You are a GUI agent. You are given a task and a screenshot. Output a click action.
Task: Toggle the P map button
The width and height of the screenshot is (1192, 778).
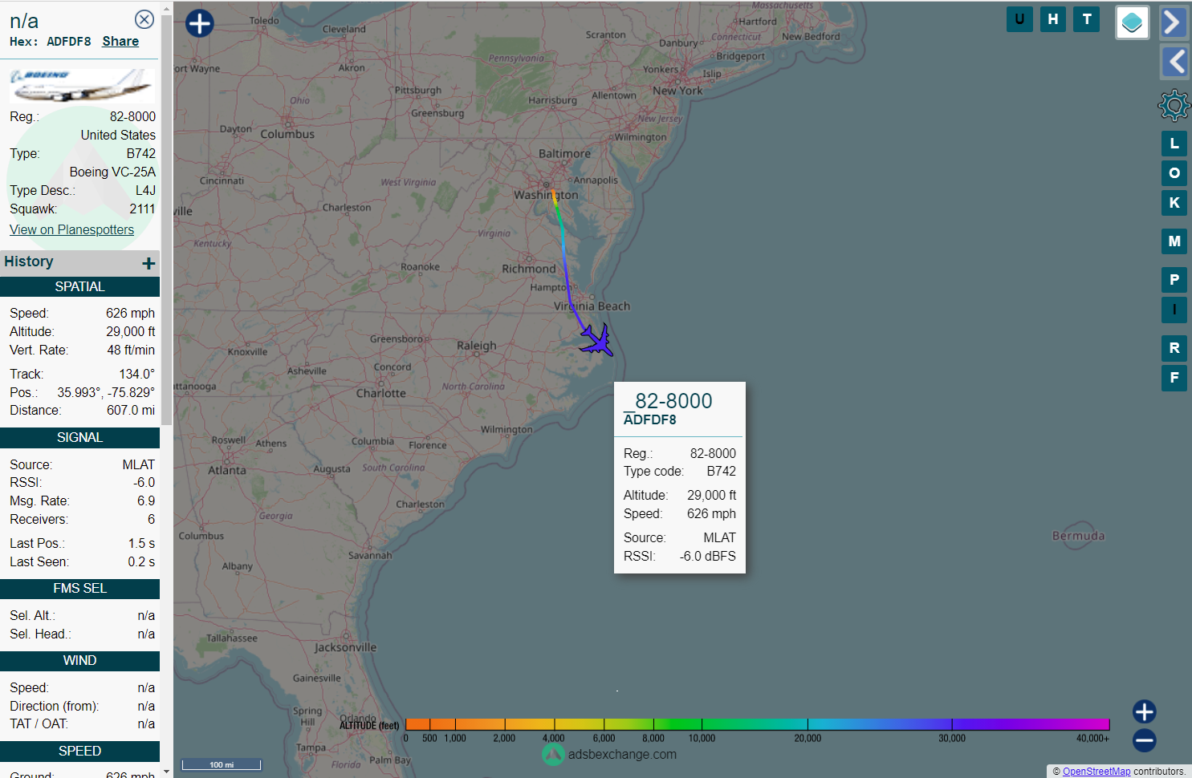(x=1174, y=280)
